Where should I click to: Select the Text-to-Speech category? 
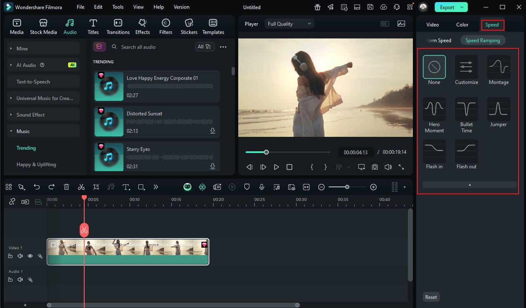tap(43, 81)
